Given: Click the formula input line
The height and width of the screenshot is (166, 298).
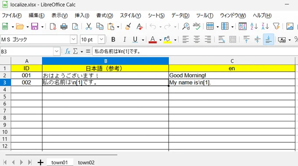Looking at the screenshot, I should coord(195,51).
